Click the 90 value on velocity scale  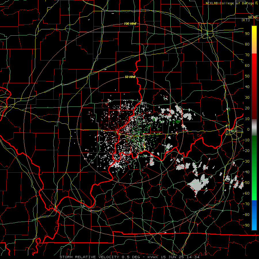pyautogui.click(x=247, y=34)
